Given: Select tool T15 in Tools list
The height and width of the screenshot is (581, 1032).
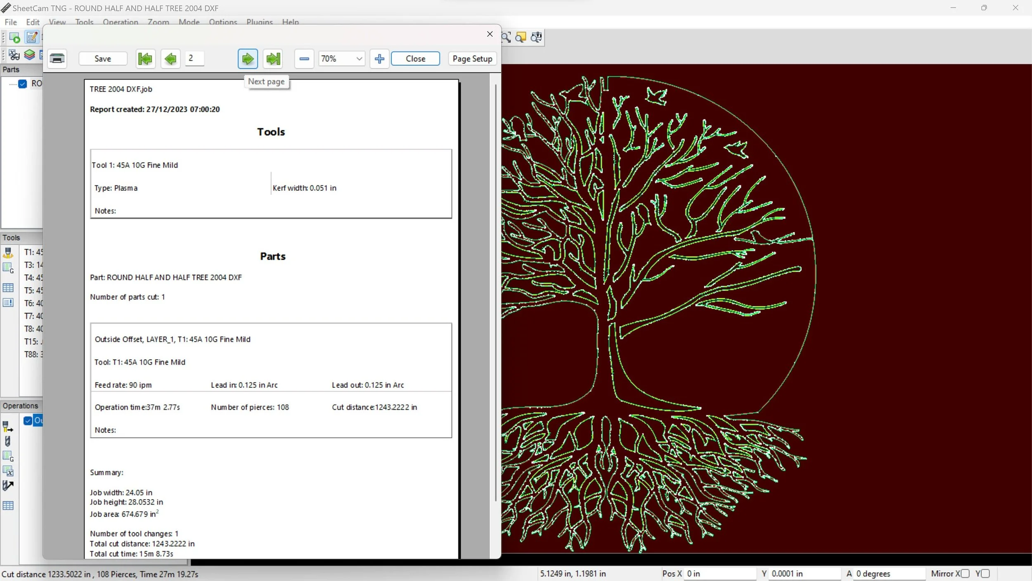Looking at the screenshot, I should coord(33,342).
